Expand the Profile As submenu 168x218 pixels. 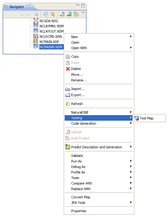99,172
